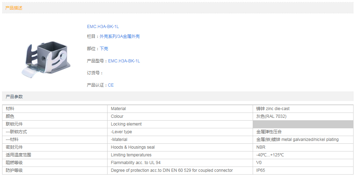Click the 下壳 part link
The width and height of the screenshot is (356, 176).
pyautogui.click(x=104, y=49)
